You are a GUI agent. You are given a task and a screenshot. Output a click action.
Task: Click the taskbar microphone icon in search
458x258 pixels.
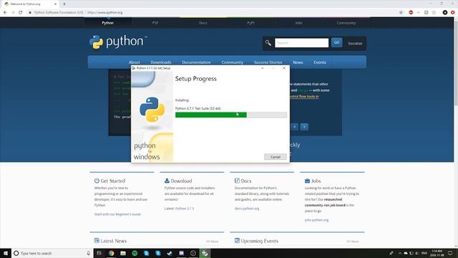[x=89, y=253]
